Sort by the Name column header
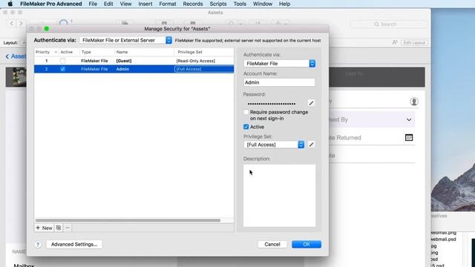The width and height of the screenshot is (475, 267). (145, 52)
